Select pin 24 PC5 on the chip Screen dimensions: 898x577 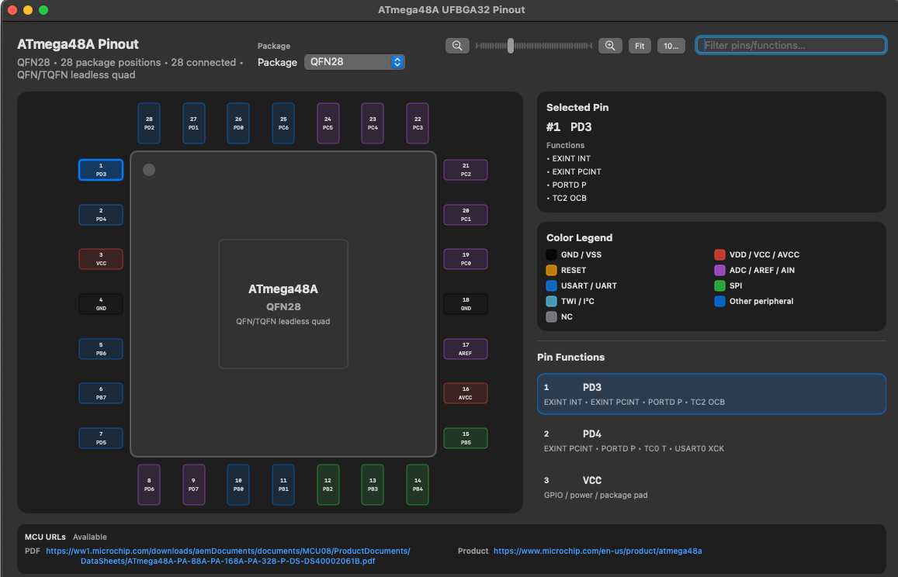tap(328, 123)
